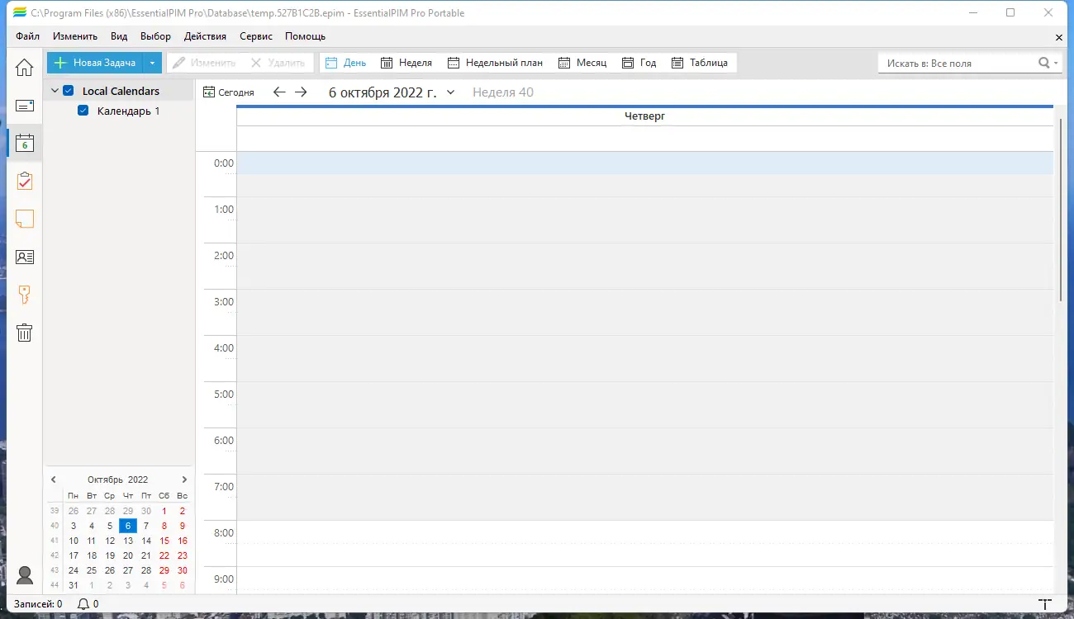
Task: Click the Сегодня (Today) button
Action: pos(229,92)
